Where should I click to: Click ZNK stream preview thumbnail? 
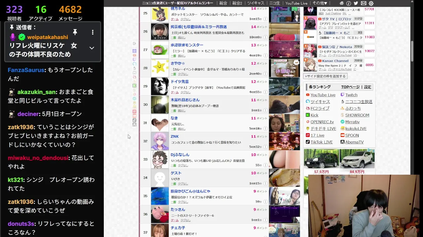coord(285,141)
